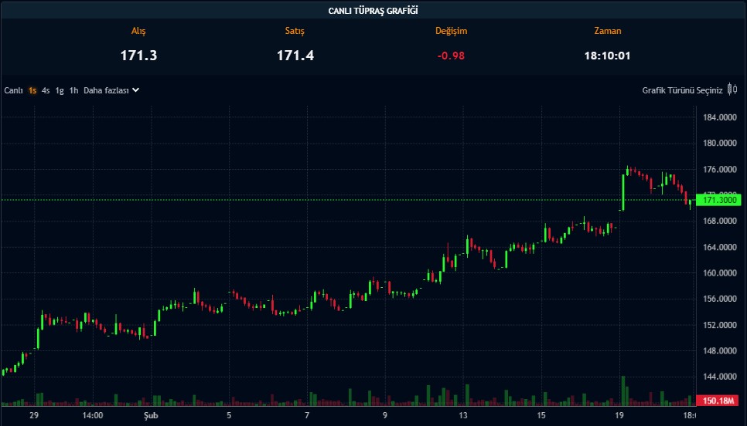Image resolution: width=747 pixels, height=426 pixels.
Task: Click the CANLI TÜPRAŞ GRAFİĞİ title
Action: tap(373, 10)
